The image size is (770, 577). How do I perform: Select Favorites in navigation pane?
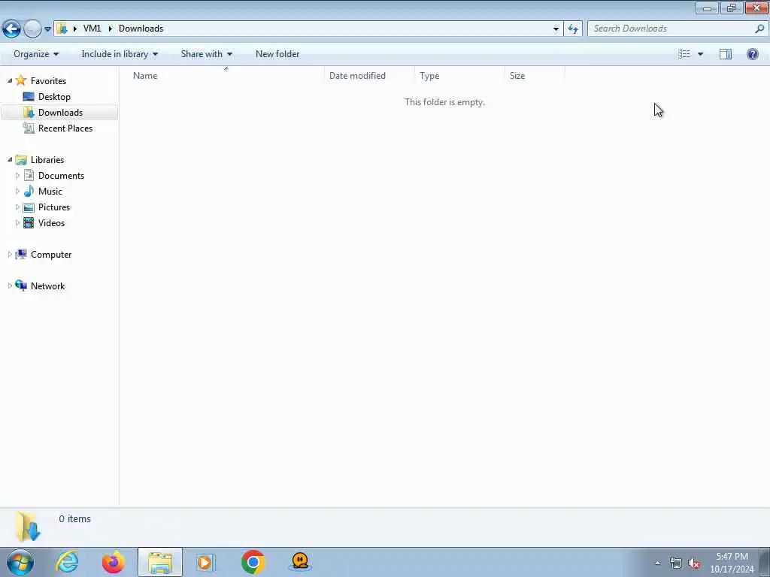tap(48, 81)
